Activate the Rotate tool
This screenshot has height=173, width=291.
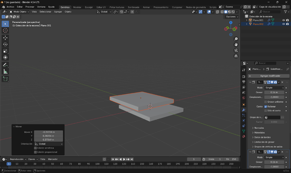tap(5, 44)
